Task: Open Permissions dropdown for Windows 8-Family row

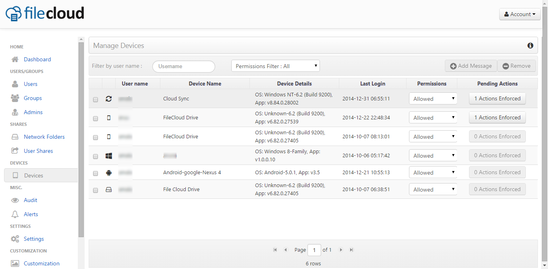Action: pos(433,155)
